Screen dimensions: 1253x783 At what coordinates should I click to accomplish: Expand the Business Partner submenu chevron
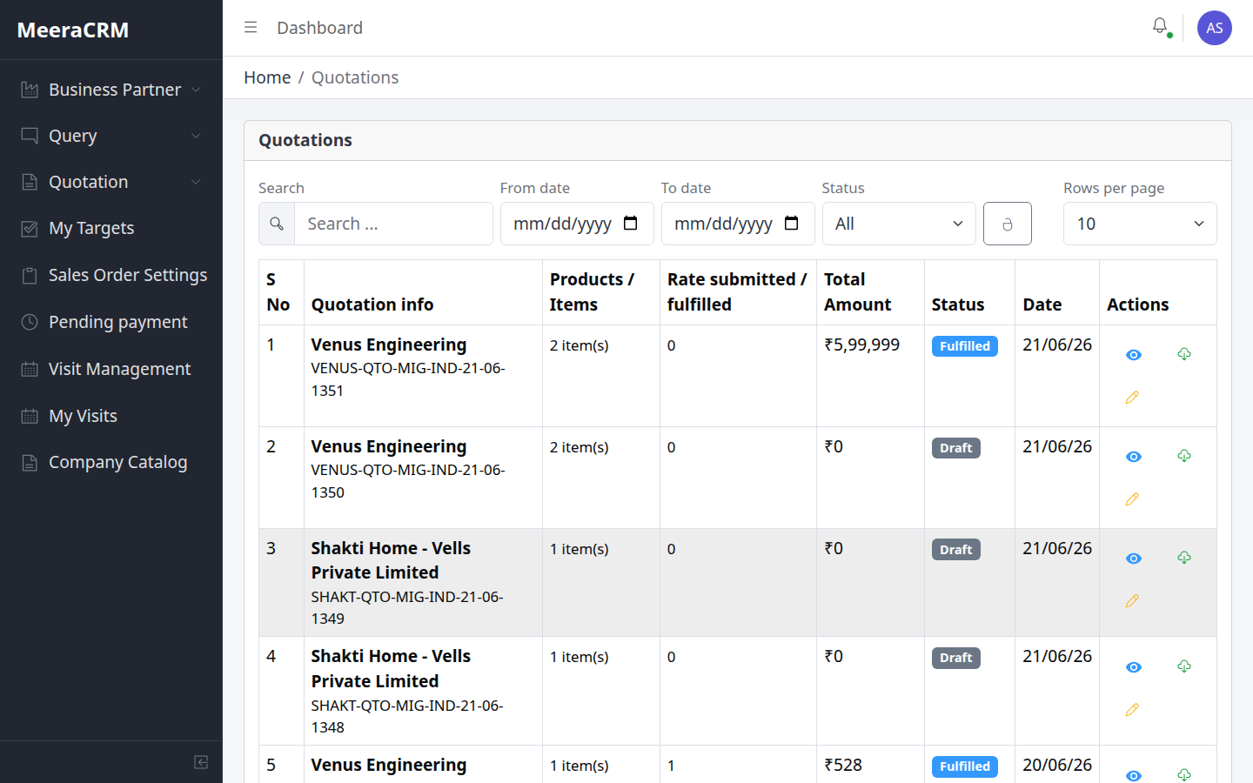coord(196,90)
